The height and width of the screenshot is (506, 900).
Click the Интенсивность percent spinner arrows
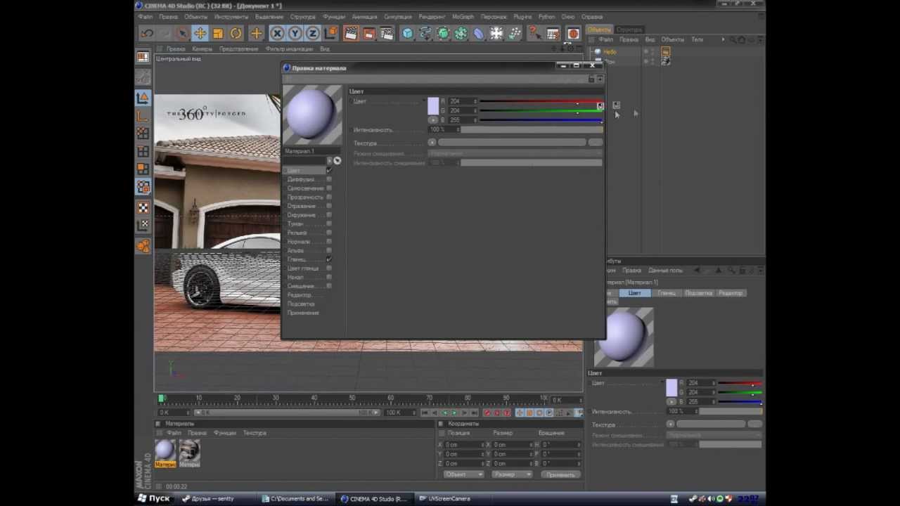(x=457, y=130)
